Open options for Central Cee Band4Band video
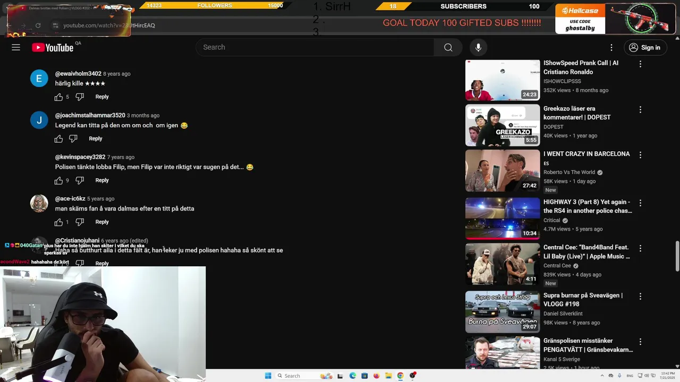This screenshot has width=680, height=382. 640,248
